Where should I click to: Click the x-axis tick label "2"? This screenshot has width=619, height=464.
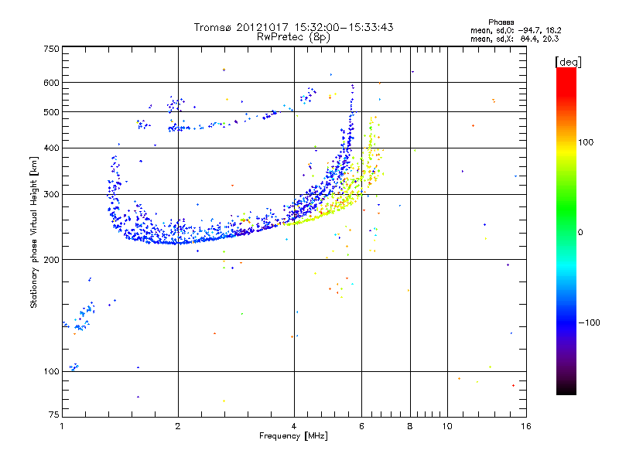coord(178,426)
